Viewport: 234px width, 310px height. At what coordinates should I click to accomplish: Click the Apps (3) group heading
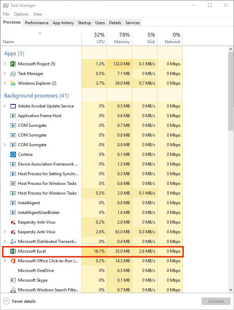14,54
